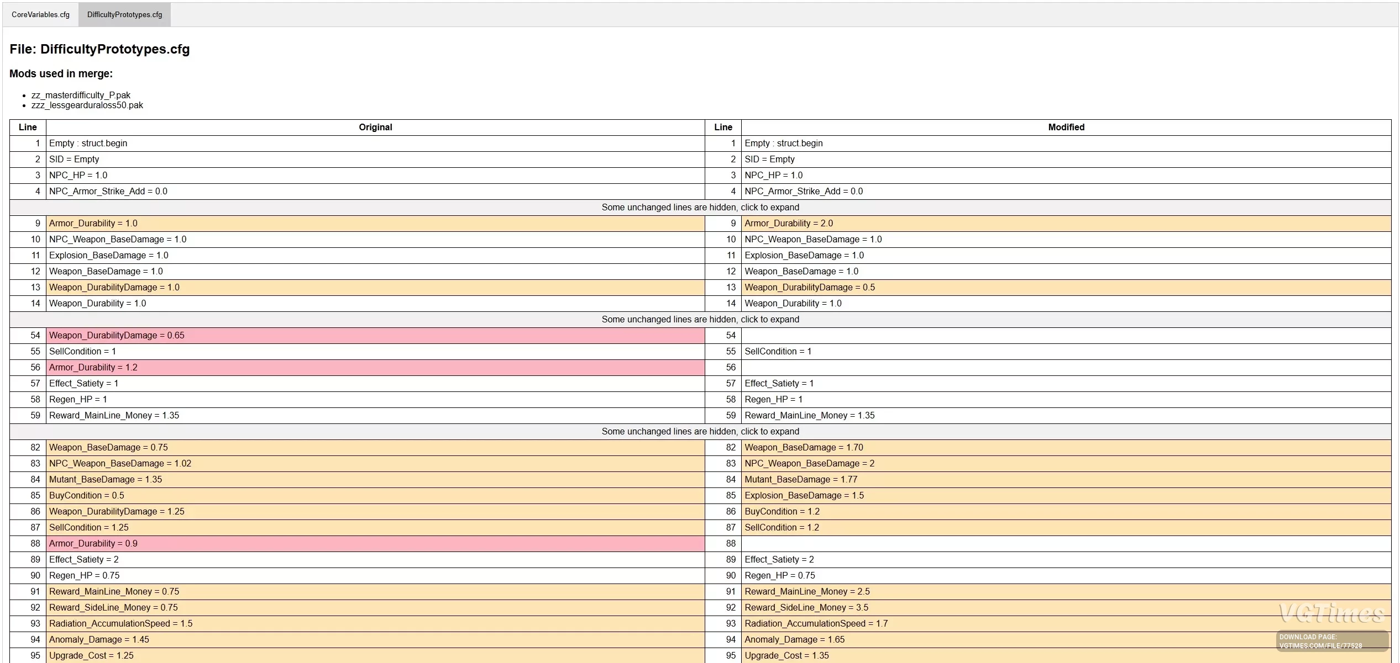
Task: Click the Modified column header
Action: point(1066,128)
